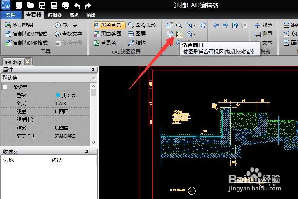Save the drawing with the floppy disk icon
The width and height of the screenshot is (298, 199).
tap(42, 5)
